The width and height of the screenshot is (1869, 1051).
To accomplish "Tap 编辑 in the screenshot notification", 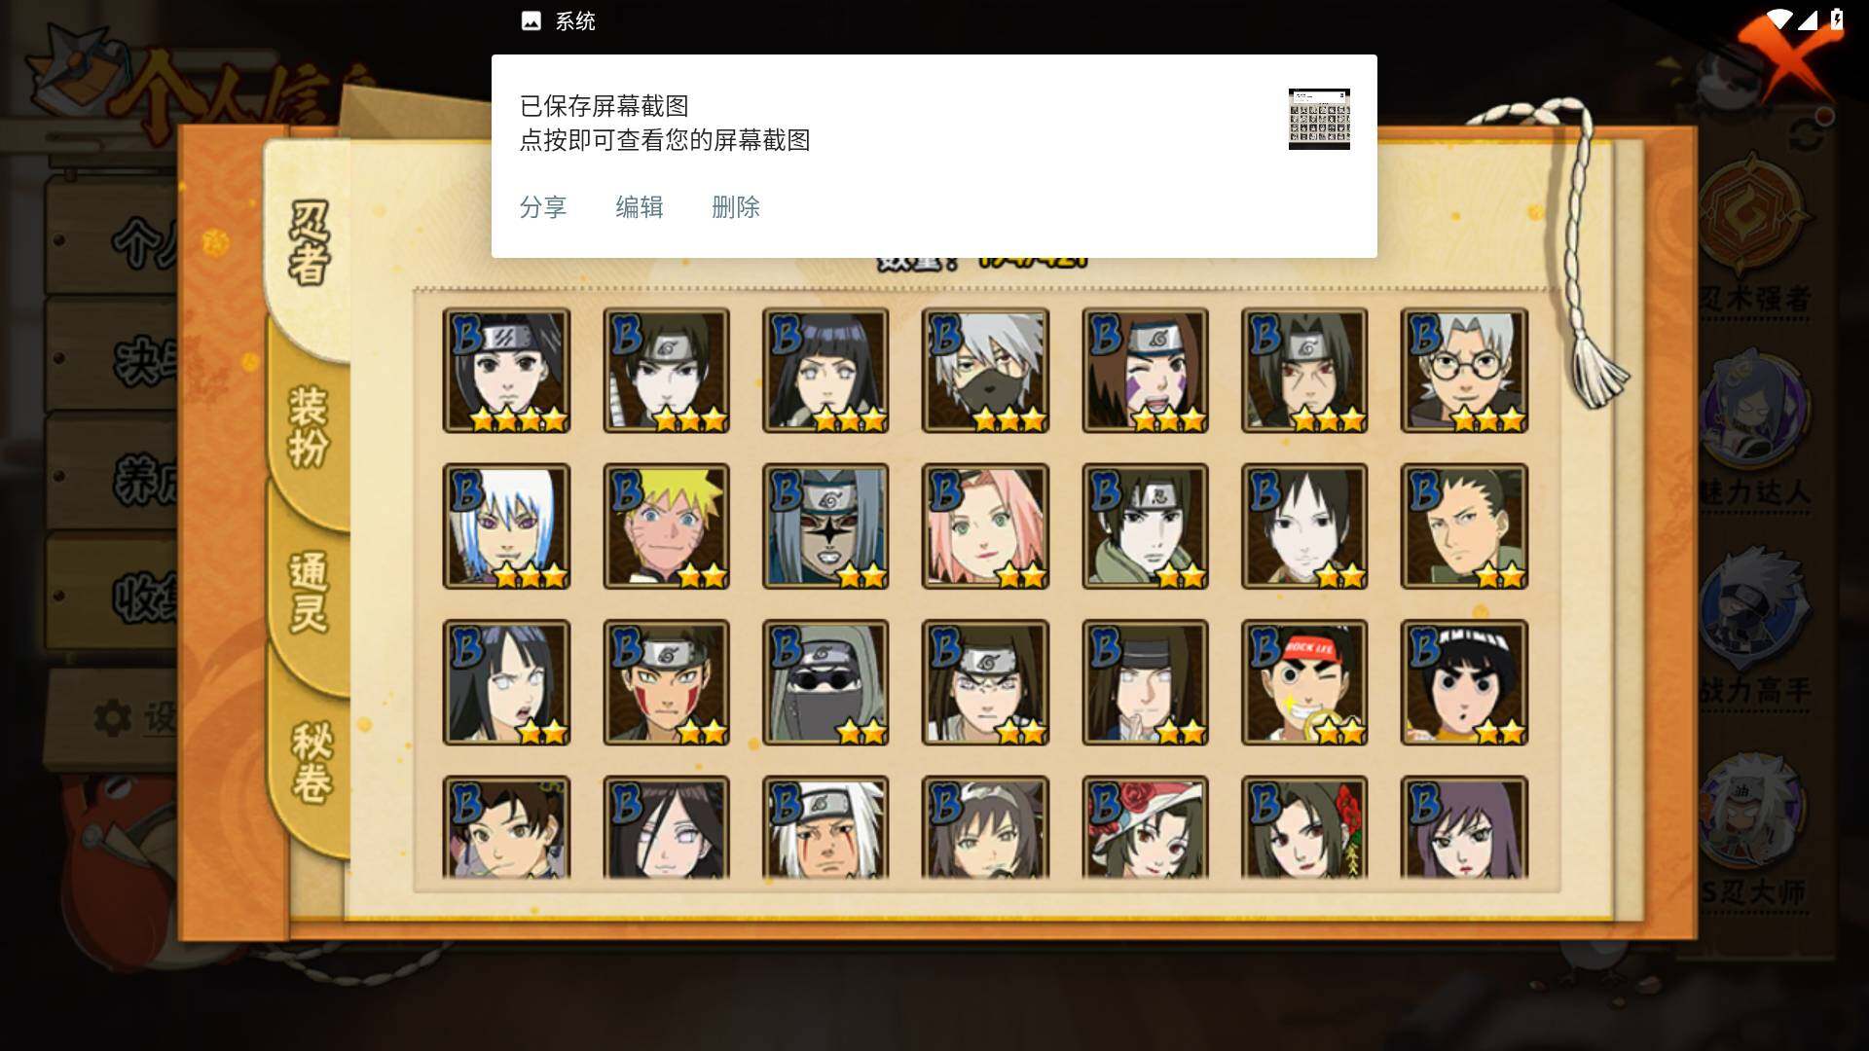I will tap(640, 207).
